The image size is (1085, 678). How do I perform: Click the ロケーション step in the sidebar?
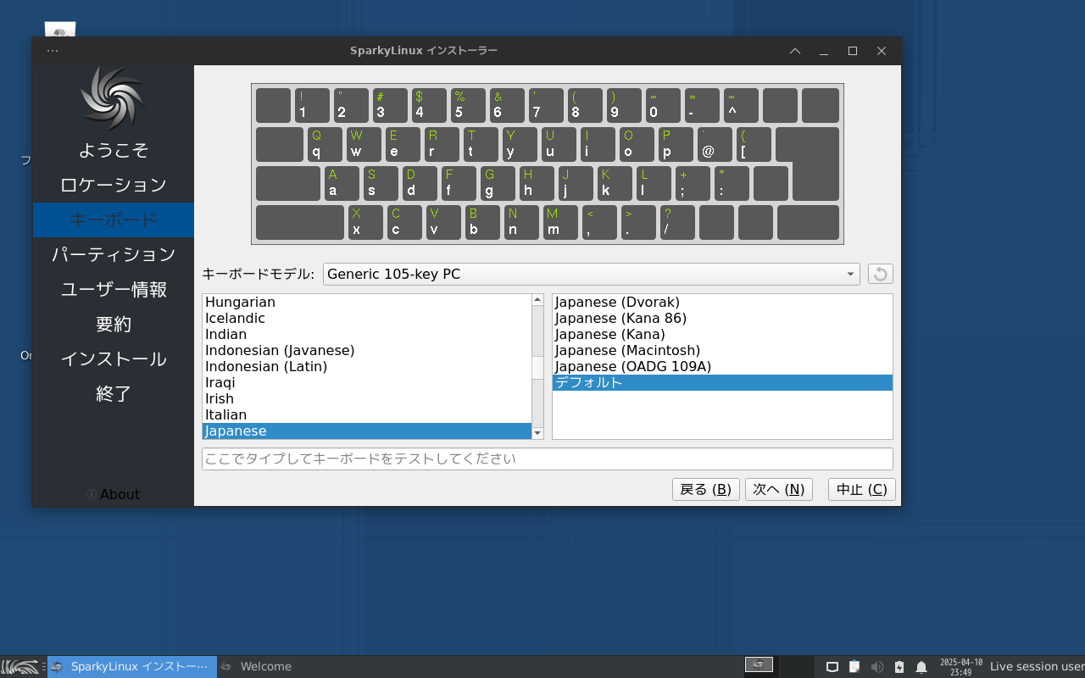(113, 185)
